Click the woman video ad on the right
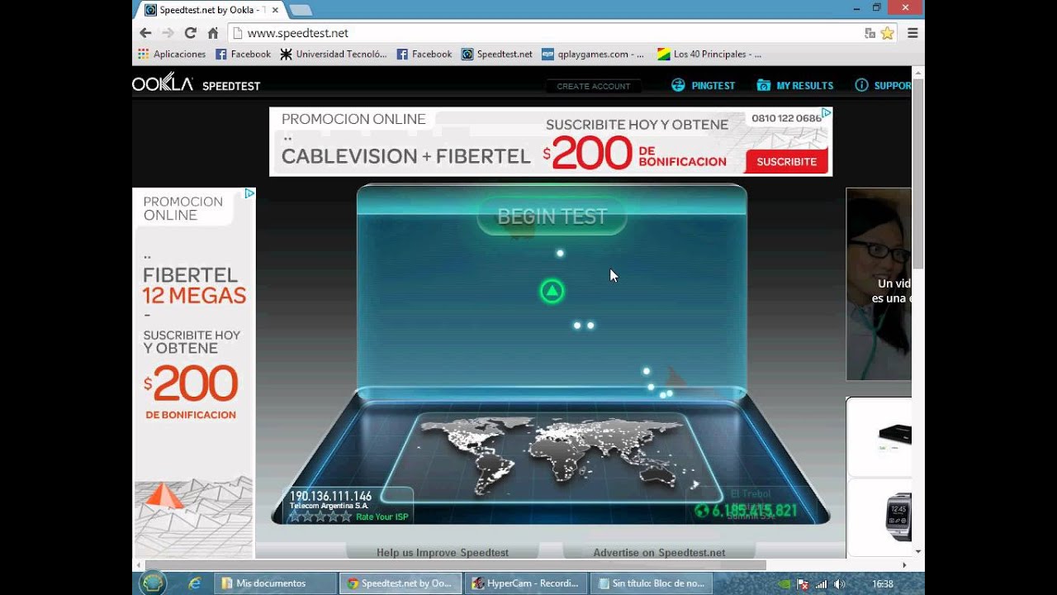1057x595 pixels. coord(879,284)
